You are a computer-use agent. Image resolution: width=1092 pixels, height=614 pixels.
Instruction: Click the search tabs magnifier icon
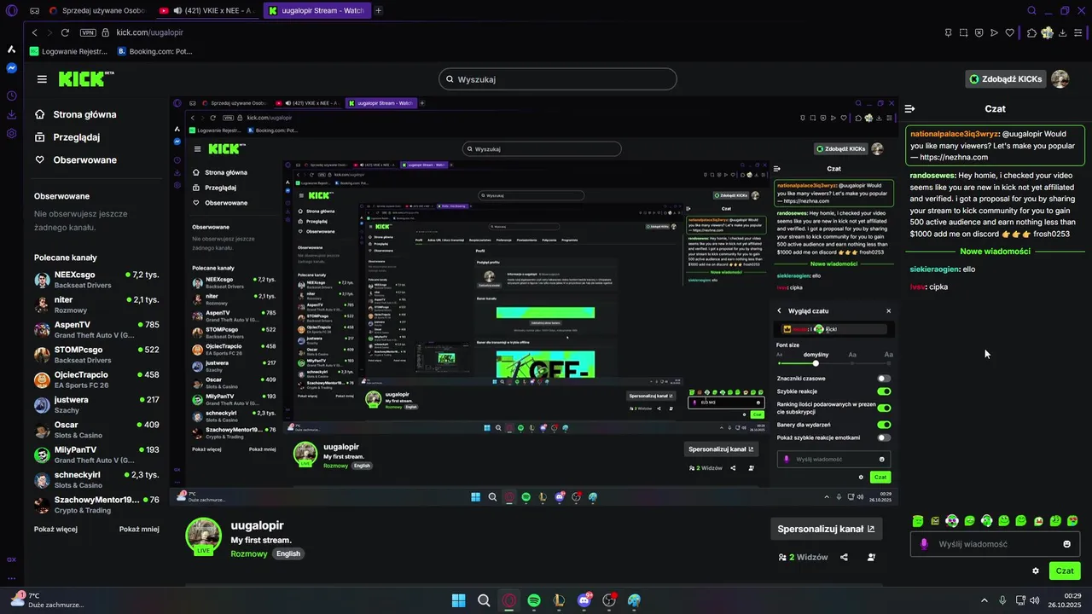pyautogui.click(x=1031, y=11)
